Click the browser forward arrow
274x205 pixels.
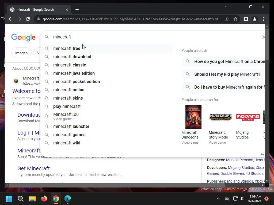click(x=19, y=19)
